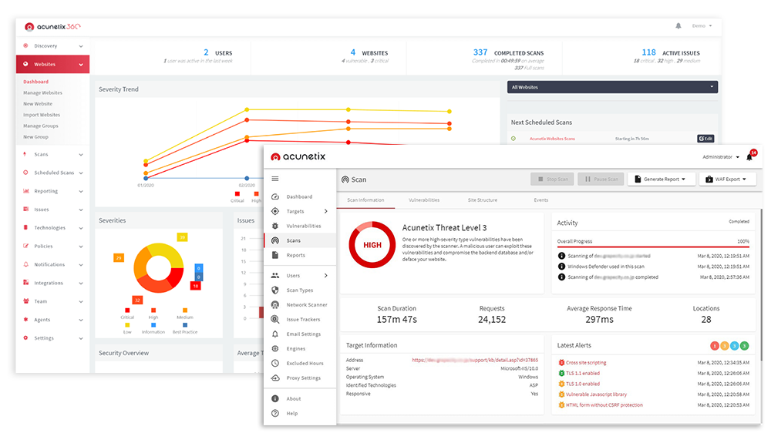
Task: Click the Policies edit icon in 360 sidebar
Action: point(25,246)
